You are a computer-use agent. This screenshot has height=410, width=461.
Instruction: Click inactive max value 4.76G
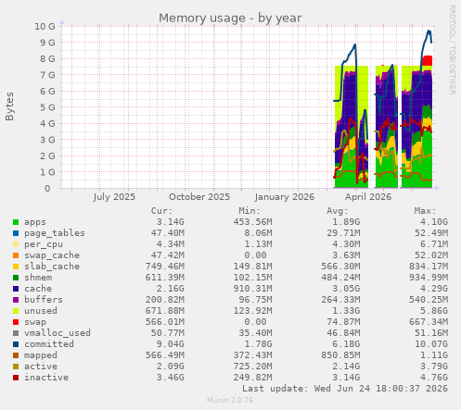[x=434, y=378]
